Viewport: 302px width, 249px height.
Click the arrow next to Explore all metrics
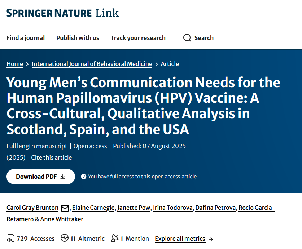coord(211,239)
